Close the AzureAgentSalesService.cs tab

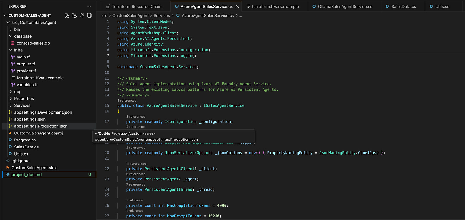[x=237, y=6]
